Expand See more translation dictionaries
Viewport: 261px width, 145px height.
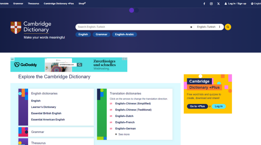click(122, 134)
